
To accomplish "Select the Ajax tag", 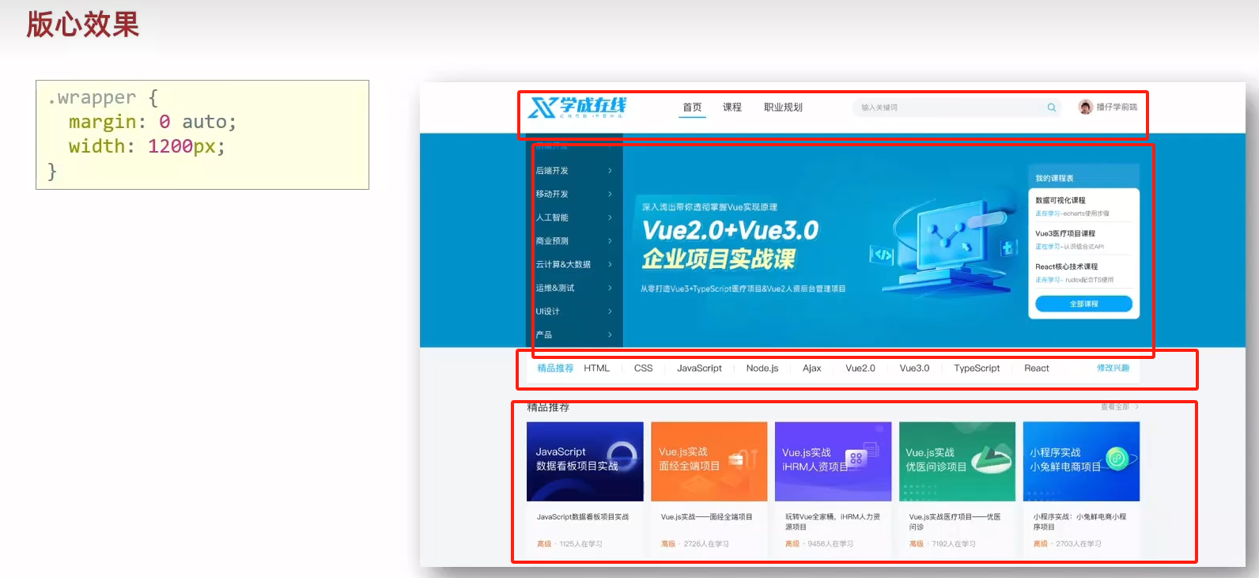I will 812,368.
